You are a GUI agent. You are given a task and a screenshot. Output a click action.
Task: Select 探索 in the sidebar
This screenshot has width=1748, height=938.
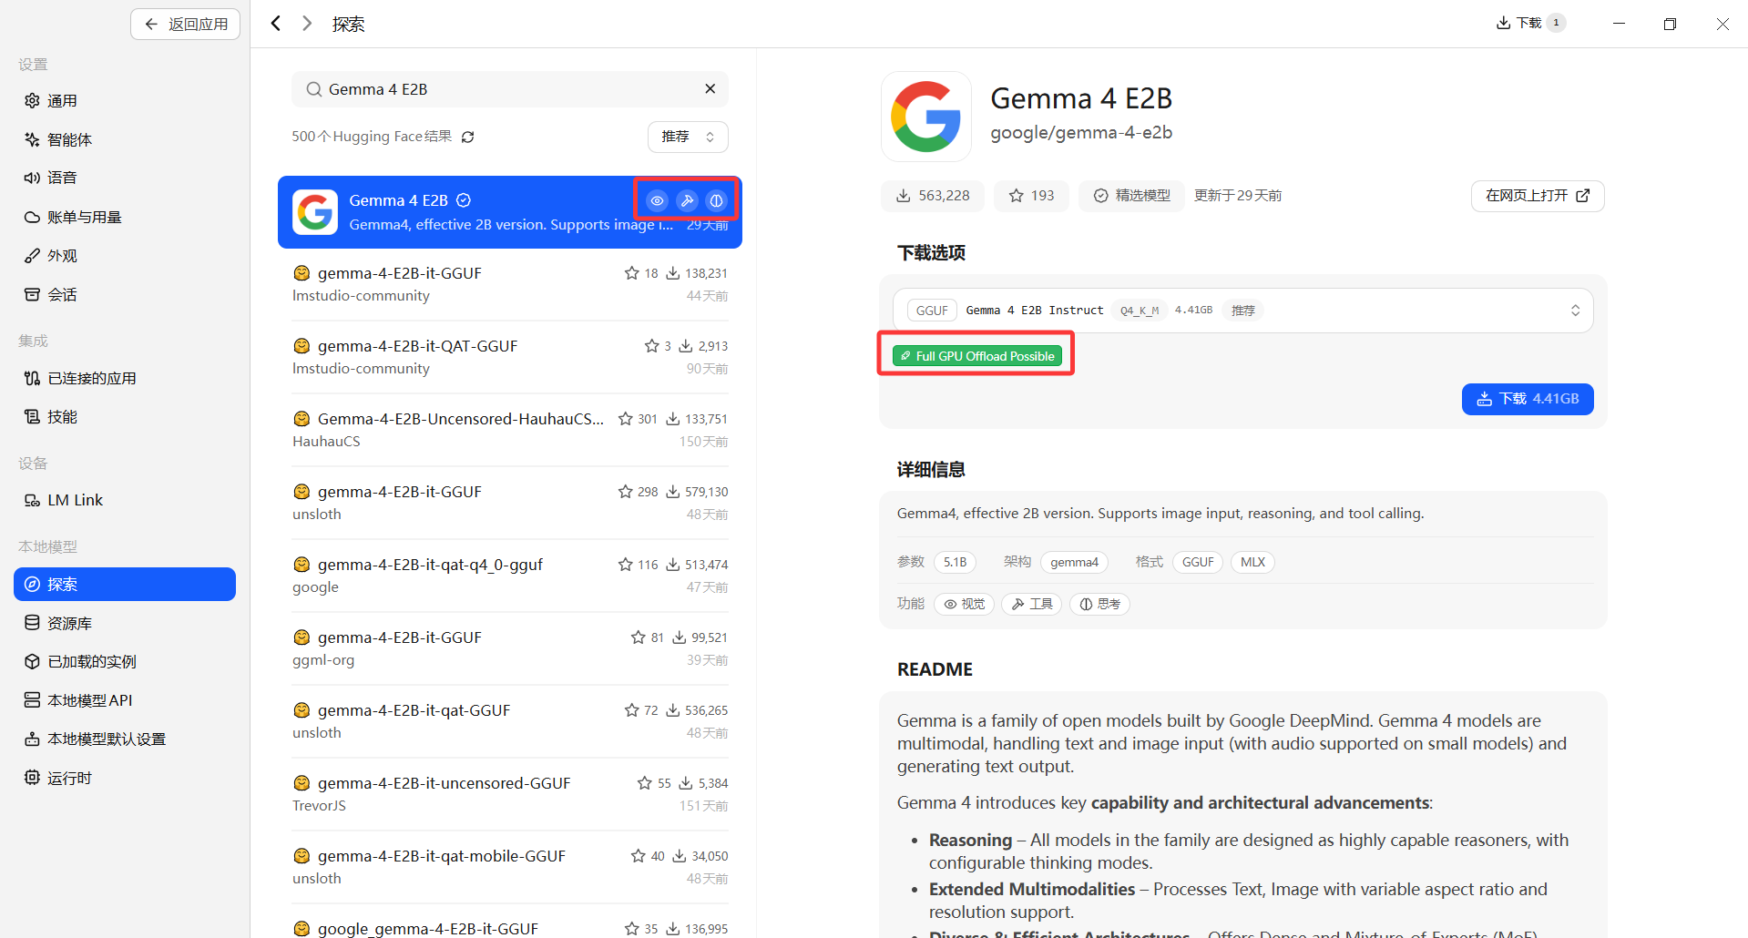click(125, 584)
